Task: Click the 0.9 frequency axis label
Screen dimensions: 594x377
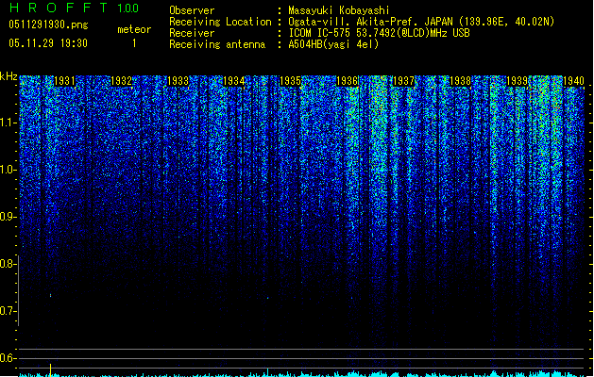Action: pos(8,217)
